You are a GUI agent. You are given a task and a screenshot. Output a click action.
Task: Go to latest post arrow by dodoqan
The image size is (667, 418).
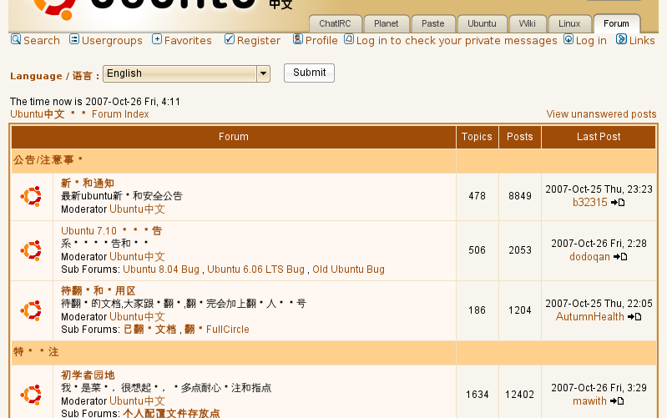620,257
